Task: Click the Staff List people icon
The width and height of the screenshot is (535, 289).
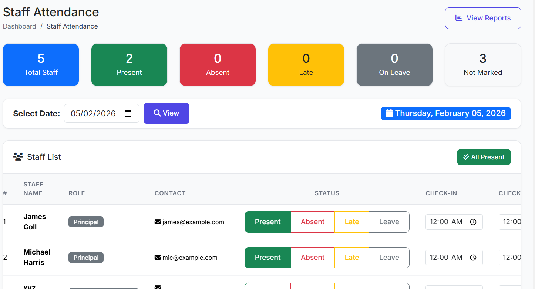Action: (x=18, y=157)
